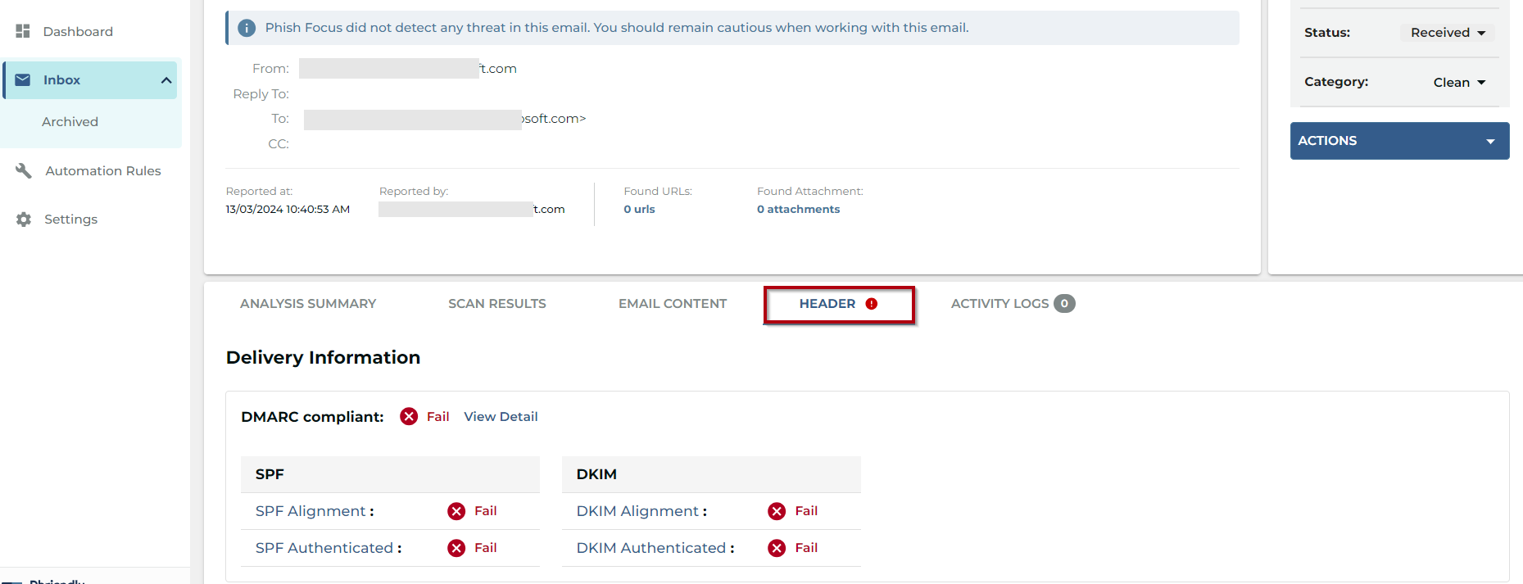Viewport: 1523px width, 584px height.
Task: Click the Dashboard grid icon
Action: 23,31
